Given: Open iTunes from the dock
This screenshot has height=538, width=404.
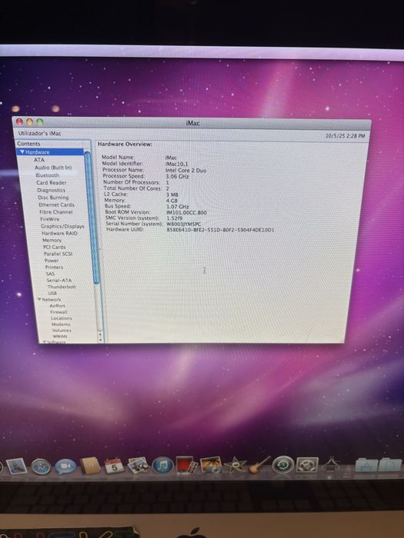Looking at the screenshot, I should pyautogui.click(x=162, y=465).
